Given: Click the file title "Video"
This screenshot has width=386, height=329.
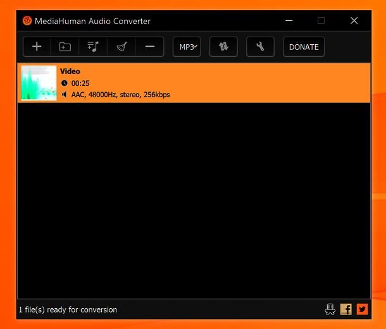Looking at the screenshot, I should point(70,71).
